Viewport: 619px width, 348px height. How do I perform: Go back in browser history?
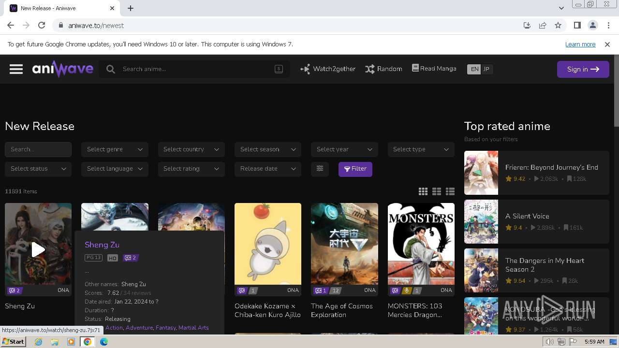pyautogui.click(x=11, y=25)
